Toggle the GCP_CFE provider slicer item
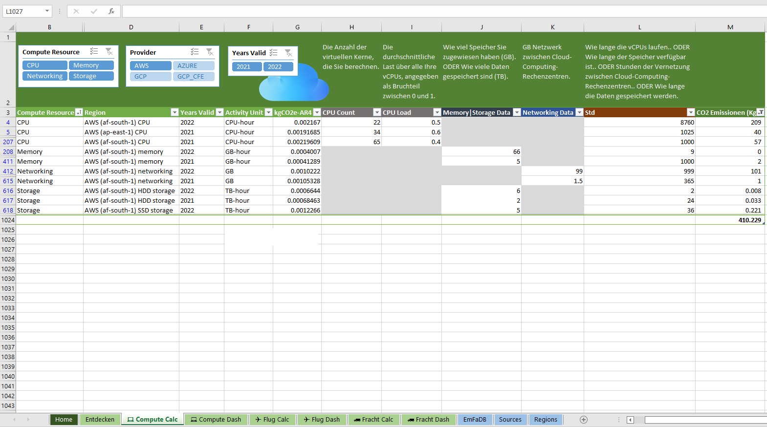This screenshot has height=427, width=767. coord(194,76)
